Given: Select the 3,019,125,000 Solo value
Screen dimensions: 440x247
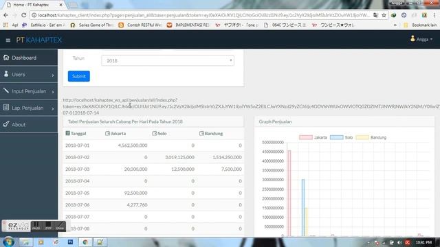Looking at the screenshot, I should pyautogui.click(x=179, y=157).
